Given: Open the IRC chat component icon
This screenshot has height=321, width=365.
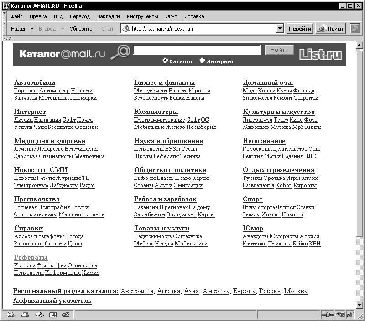Looking at the screenshot, I should click(x=66, y=315).
